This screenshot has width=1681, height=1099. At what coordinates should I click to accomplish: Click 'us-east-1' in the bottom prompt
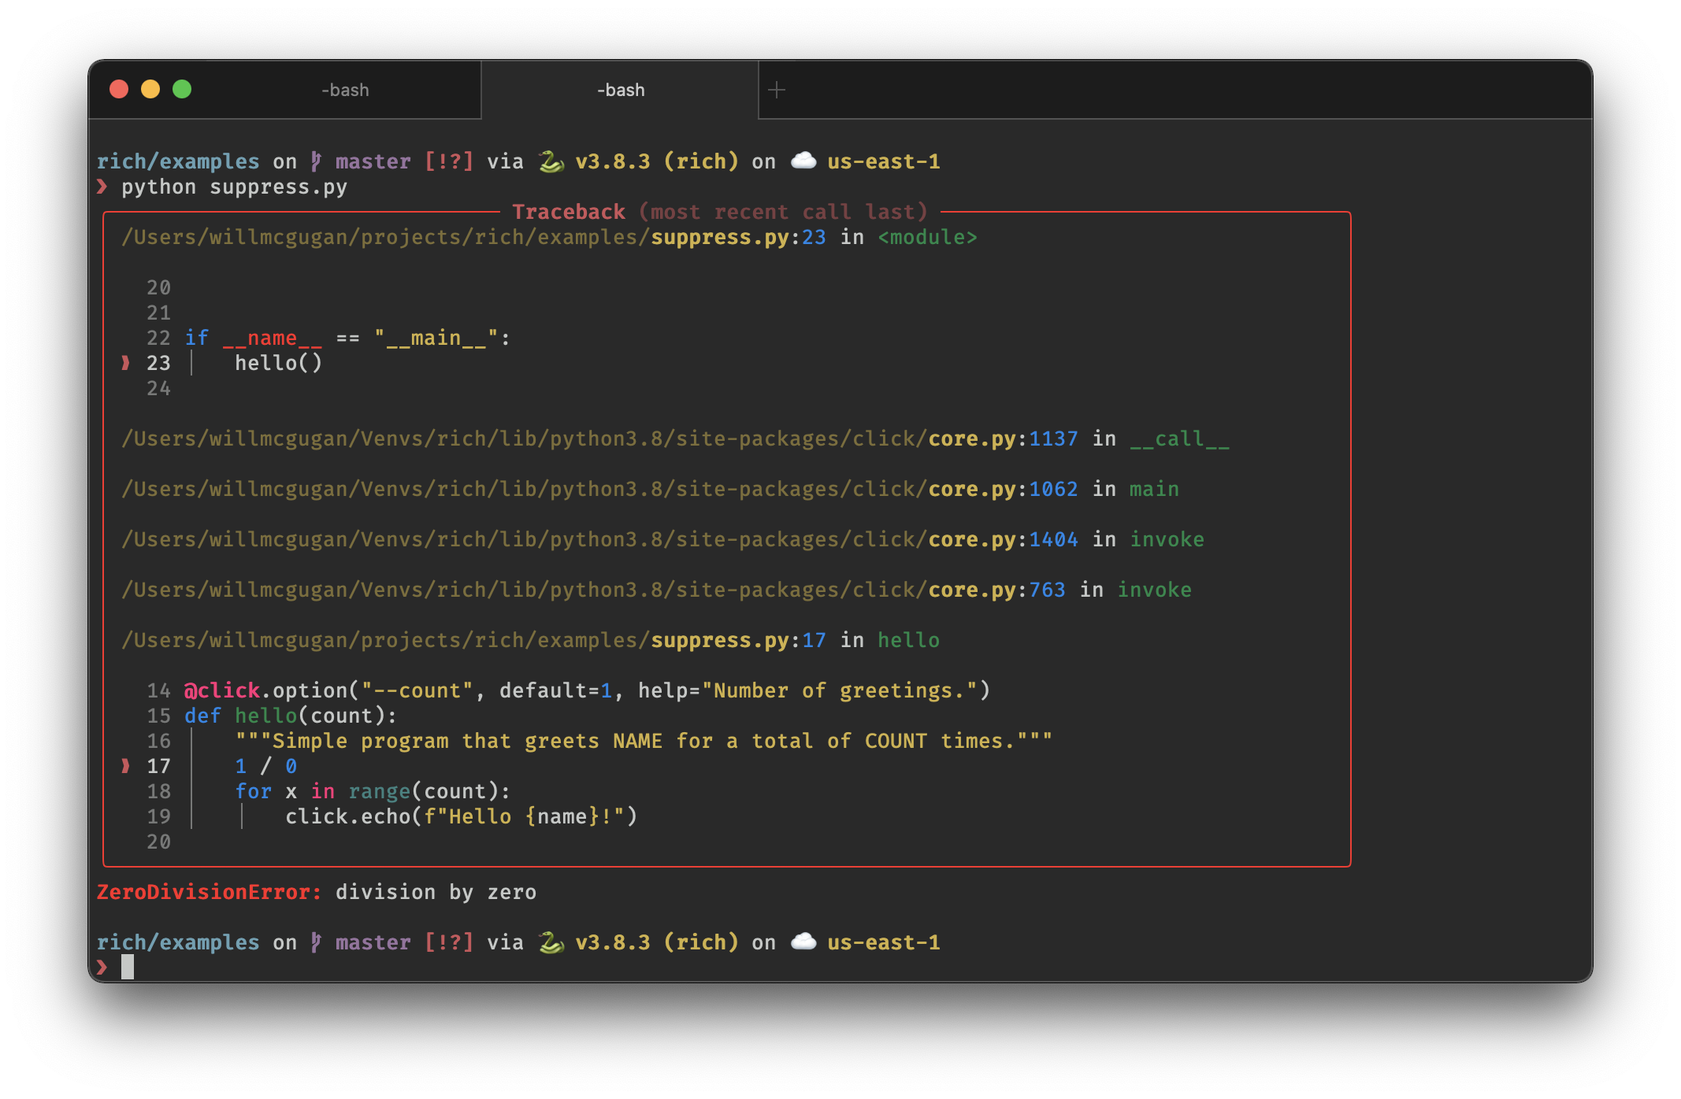(883, 943)
